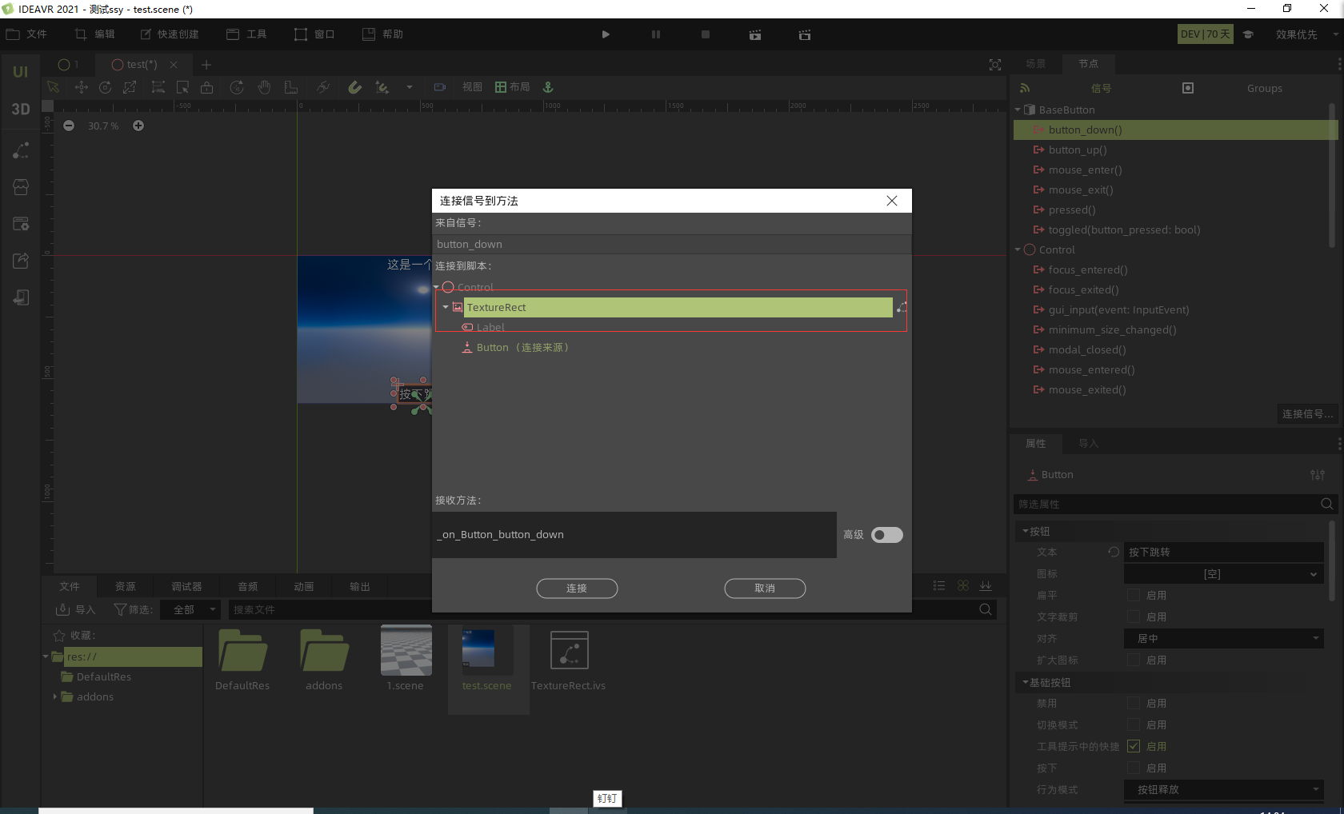
Task: Switch to 3D workspace in left sidebar
Action: pos(21,110)
